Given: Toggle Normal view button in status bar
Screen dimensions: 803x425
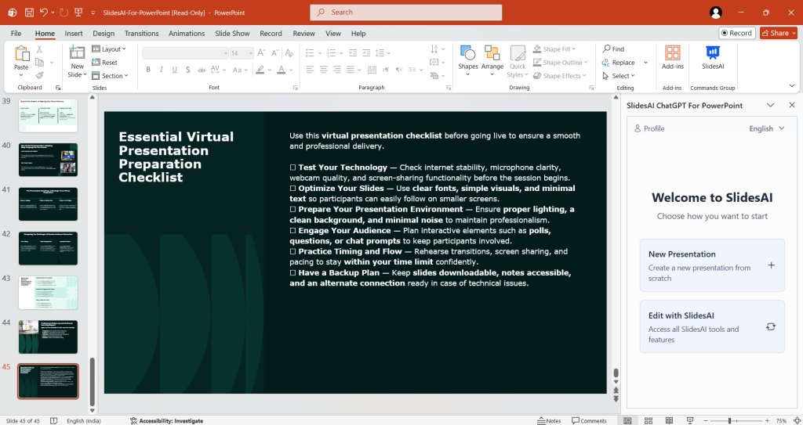Looking at the screenshot, I should [627, 420].
